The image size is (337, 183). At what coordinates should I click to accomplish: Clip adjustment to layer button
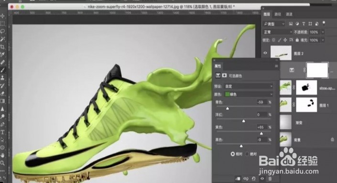(238, 179)
